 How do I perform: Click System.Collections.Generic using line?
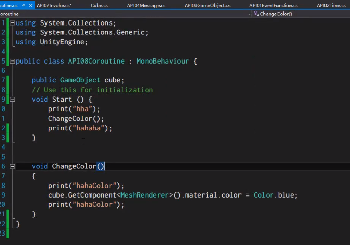point(82,32)
